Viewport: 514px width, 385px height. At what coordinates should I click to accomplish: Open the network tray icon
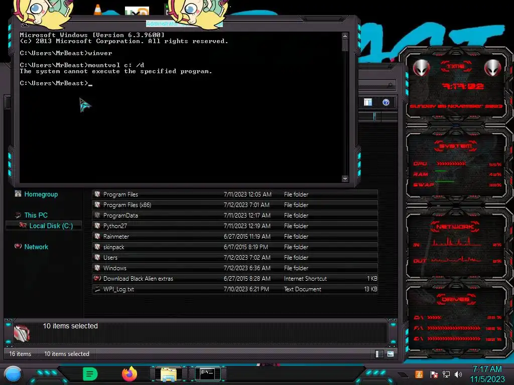click(x=446, y=374)
